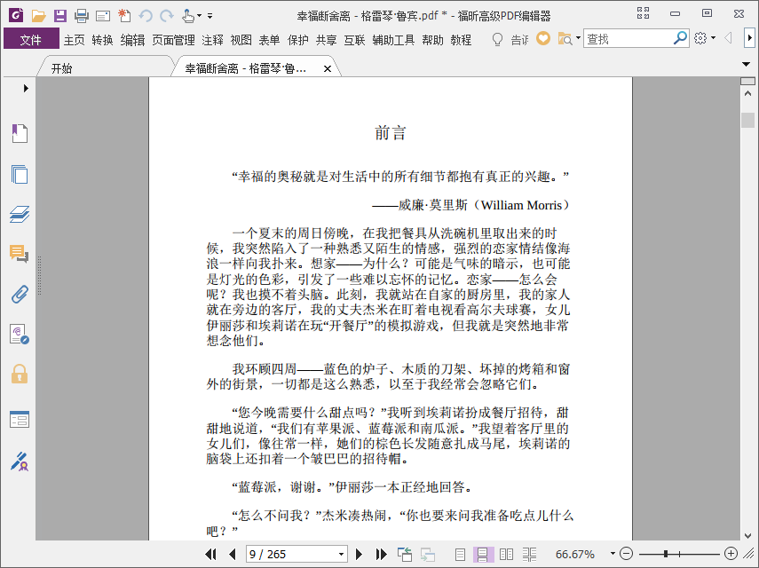Open the Page Thumbnails panel

pos(20,174)
